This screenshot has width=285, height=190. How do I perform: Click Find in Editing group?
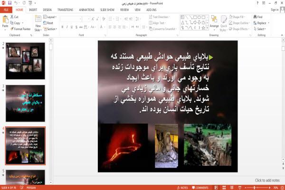[258, 17]
